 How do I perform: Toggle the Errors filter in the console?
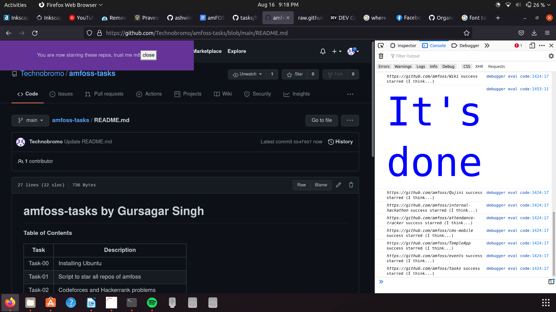tap(384, 66)
